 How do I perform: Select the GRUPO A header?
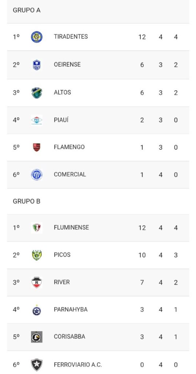click(27, 10)
